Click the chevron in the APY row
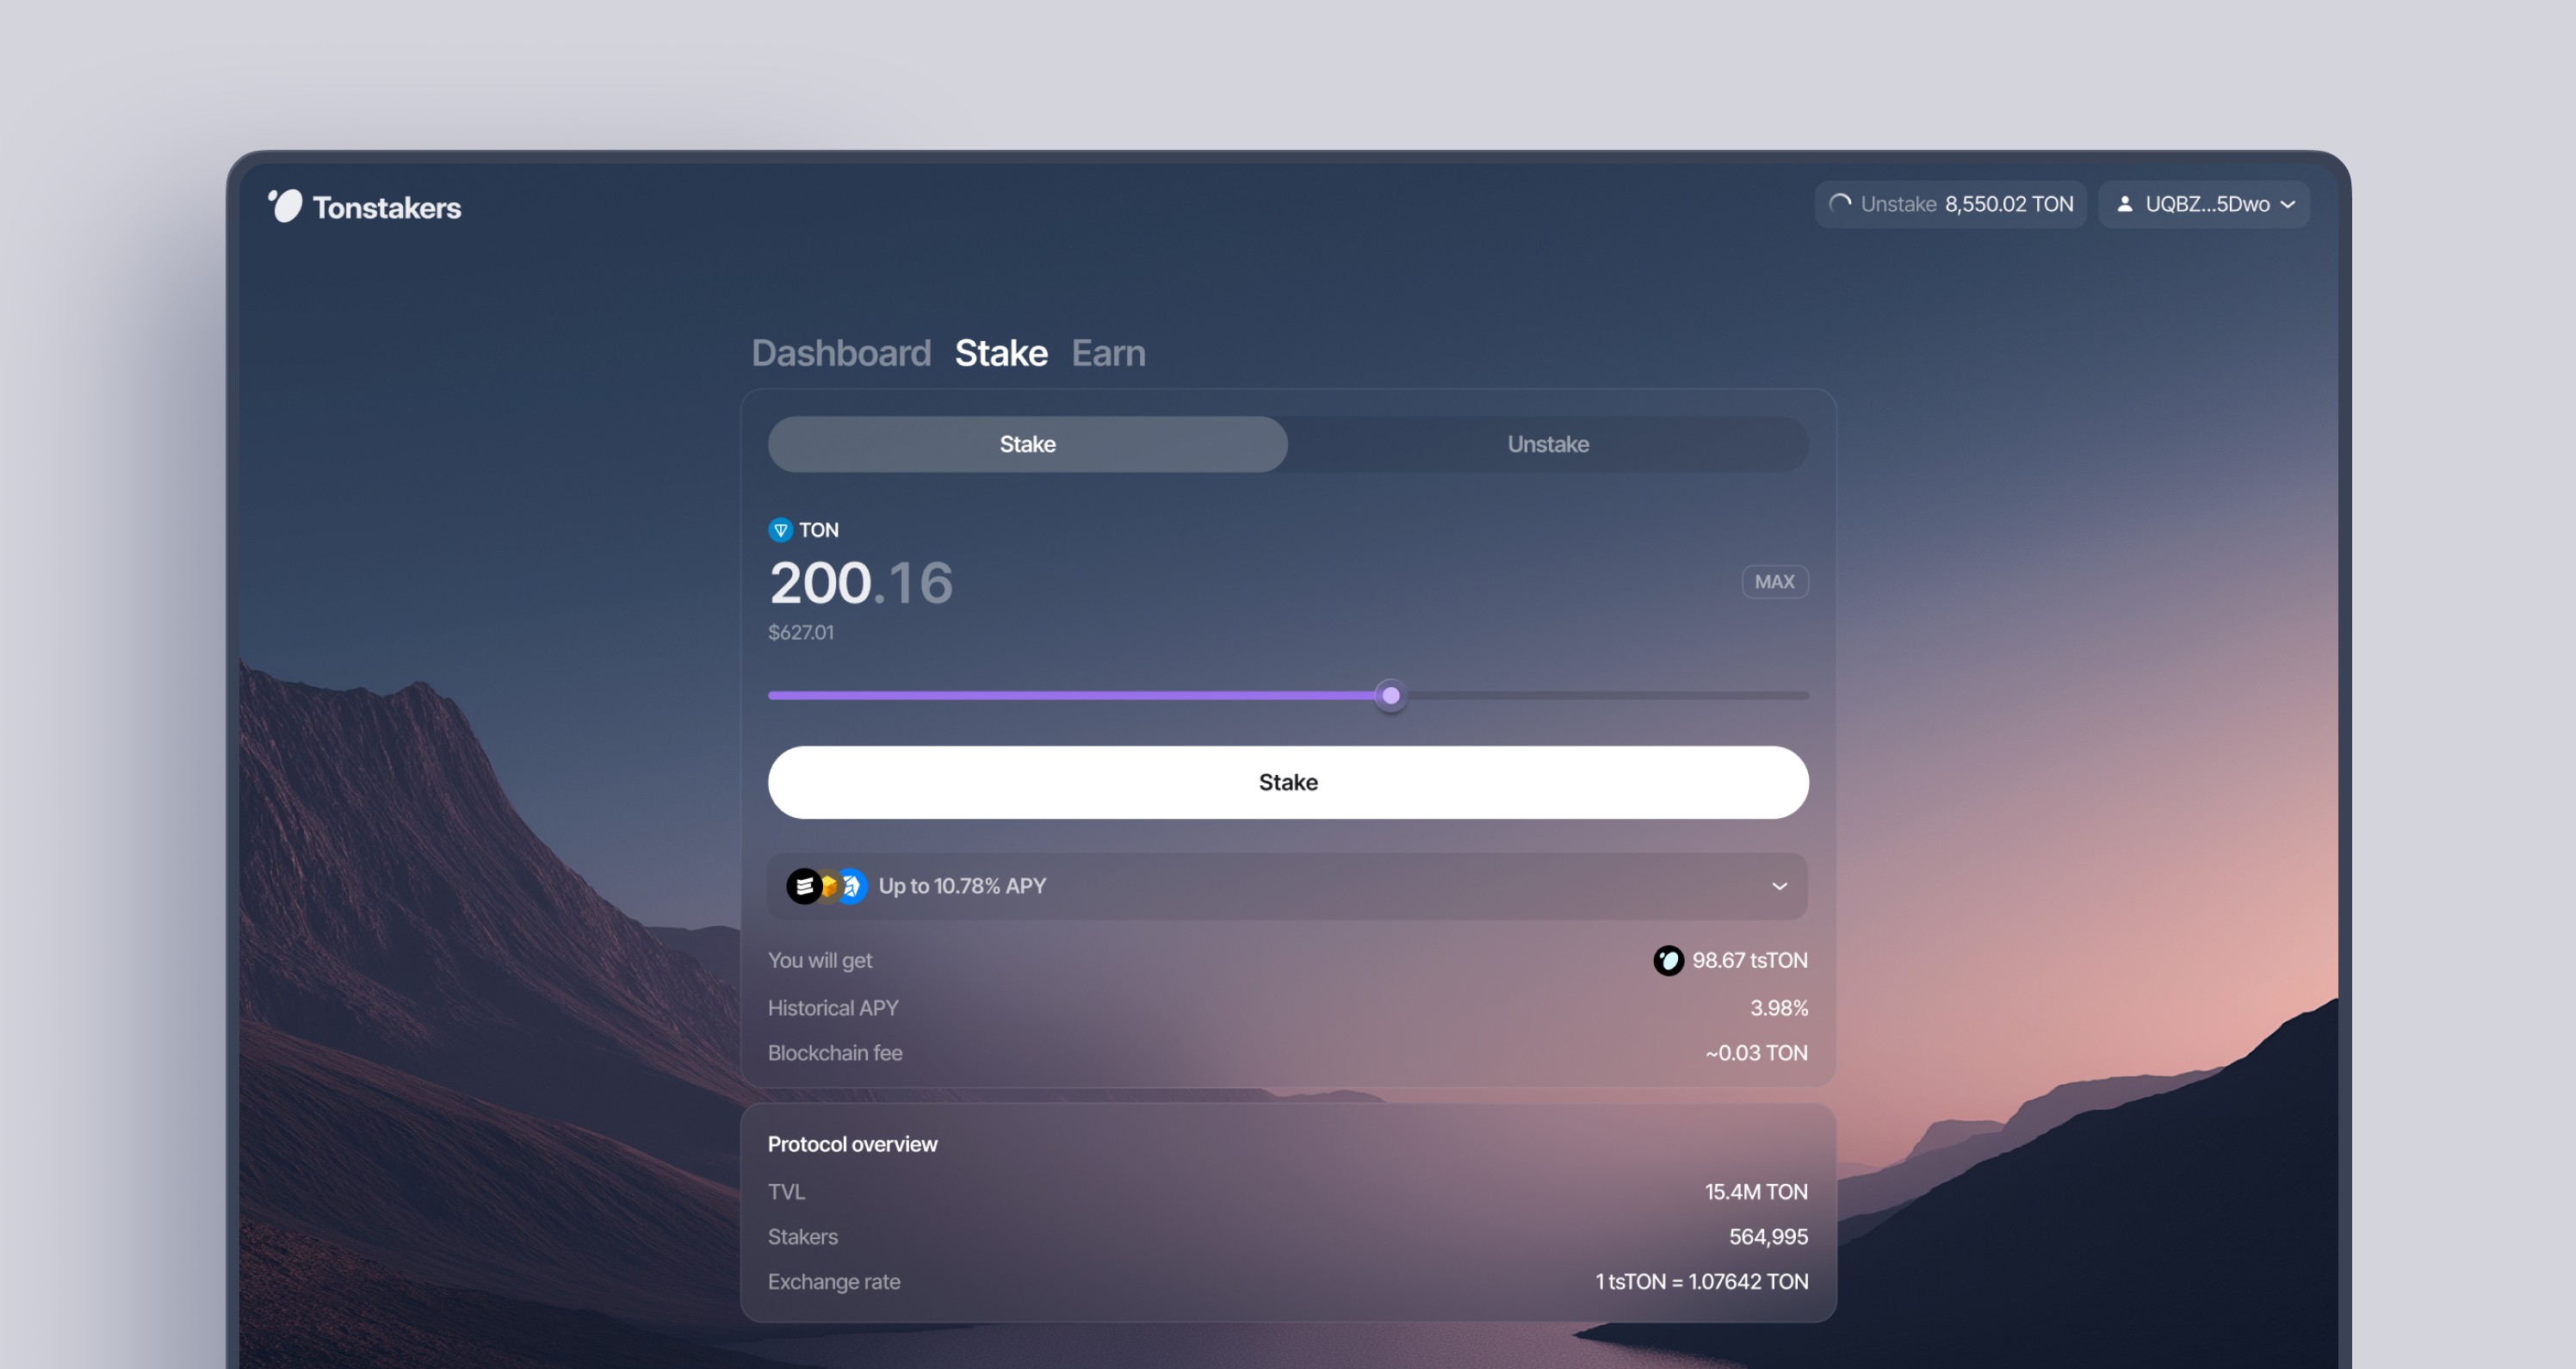This screenshot has height=1369, width=2576. pyautogui.click(x=1779, y=886)
